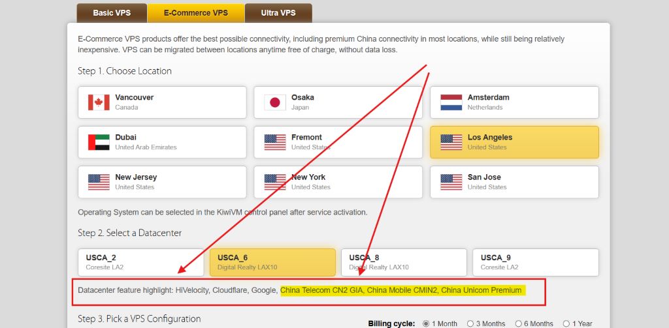Open the Ultra VPS tab
This screenshot has height=328, width=669.
tap(278, 13)
